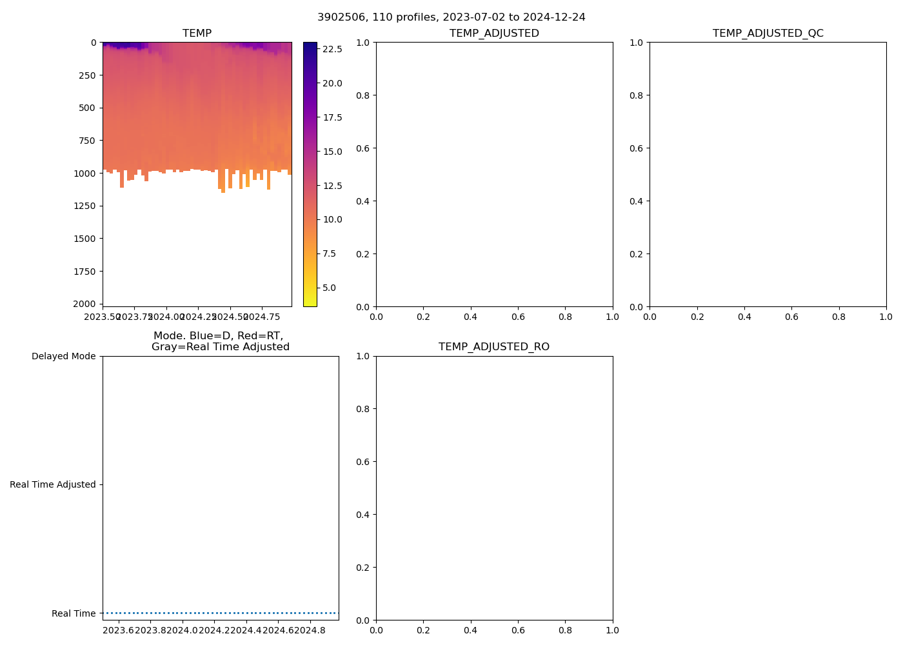Click the temperature colorbar
The width and height of the screenshot is (903, 645).
(x=310, y=174)
